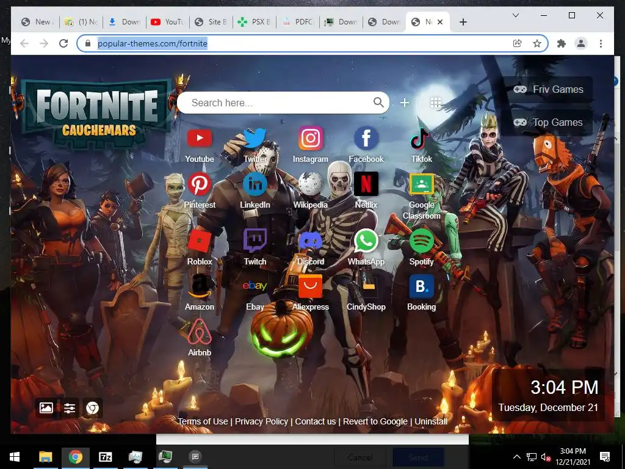Viewport: 625px width, 469px height.
Task: Open a new browser tab
Action: pyautogui.click(x=463, y=22)
